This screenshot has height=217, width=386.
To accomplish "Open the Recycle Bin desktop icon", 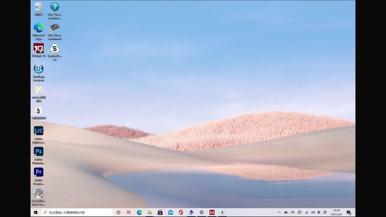I will tap(39, 9).
